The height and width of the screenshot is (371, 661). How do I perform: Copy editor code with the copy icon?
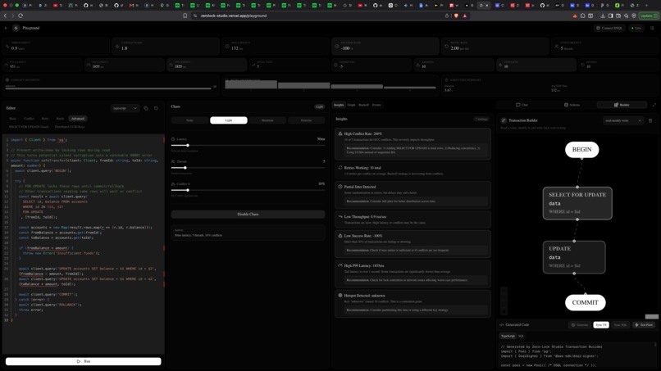tap(146, 108)
